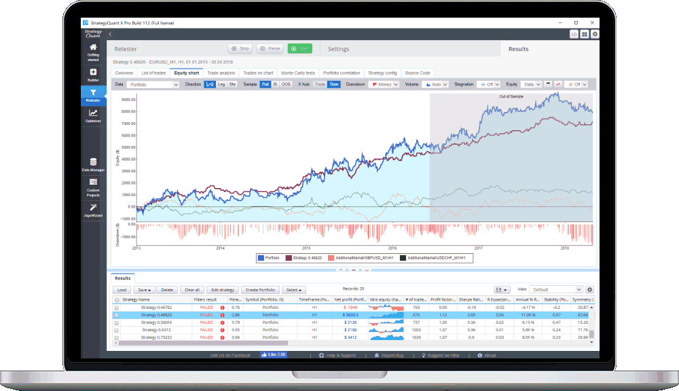The image size is (679, 391).
Task: Switch to the List of trades tab
Action: pyautogui.click(x=153, y=73)
